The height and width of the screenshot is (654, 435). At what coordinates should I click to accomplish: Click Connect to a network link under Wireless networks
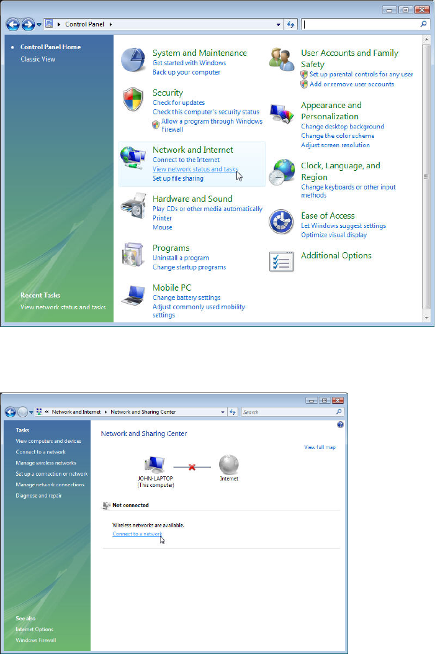point(137,534)
